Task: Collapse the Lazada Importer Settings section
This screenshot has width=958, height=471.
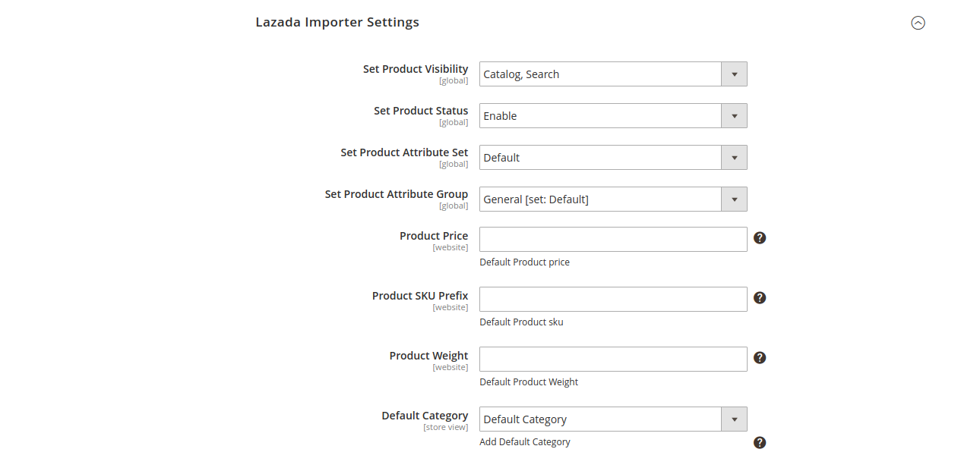Action: click(918, 23)
